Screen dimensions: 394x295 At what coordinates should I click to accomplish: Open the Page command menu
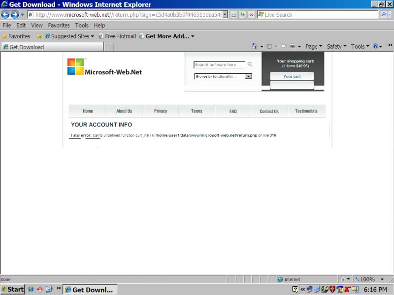pyautogui.click(x=314, y=46)
